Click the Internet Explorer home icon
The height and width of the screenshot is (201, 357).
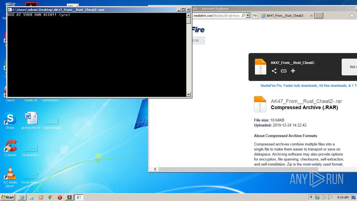(352, 16)
